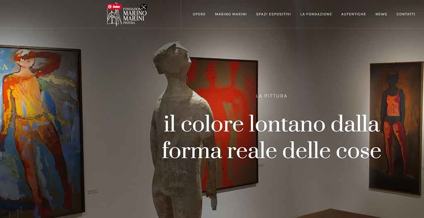The image size is (424, 218).
Task: Go to SPAZI ESPOSITIVI page
Action: (273, 14)
